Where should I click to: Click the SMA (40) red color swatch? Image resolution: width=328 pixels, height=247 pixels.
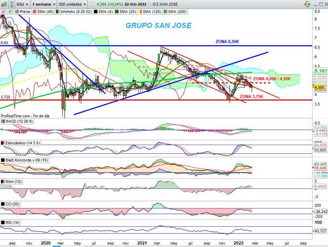tap(34, 12)
